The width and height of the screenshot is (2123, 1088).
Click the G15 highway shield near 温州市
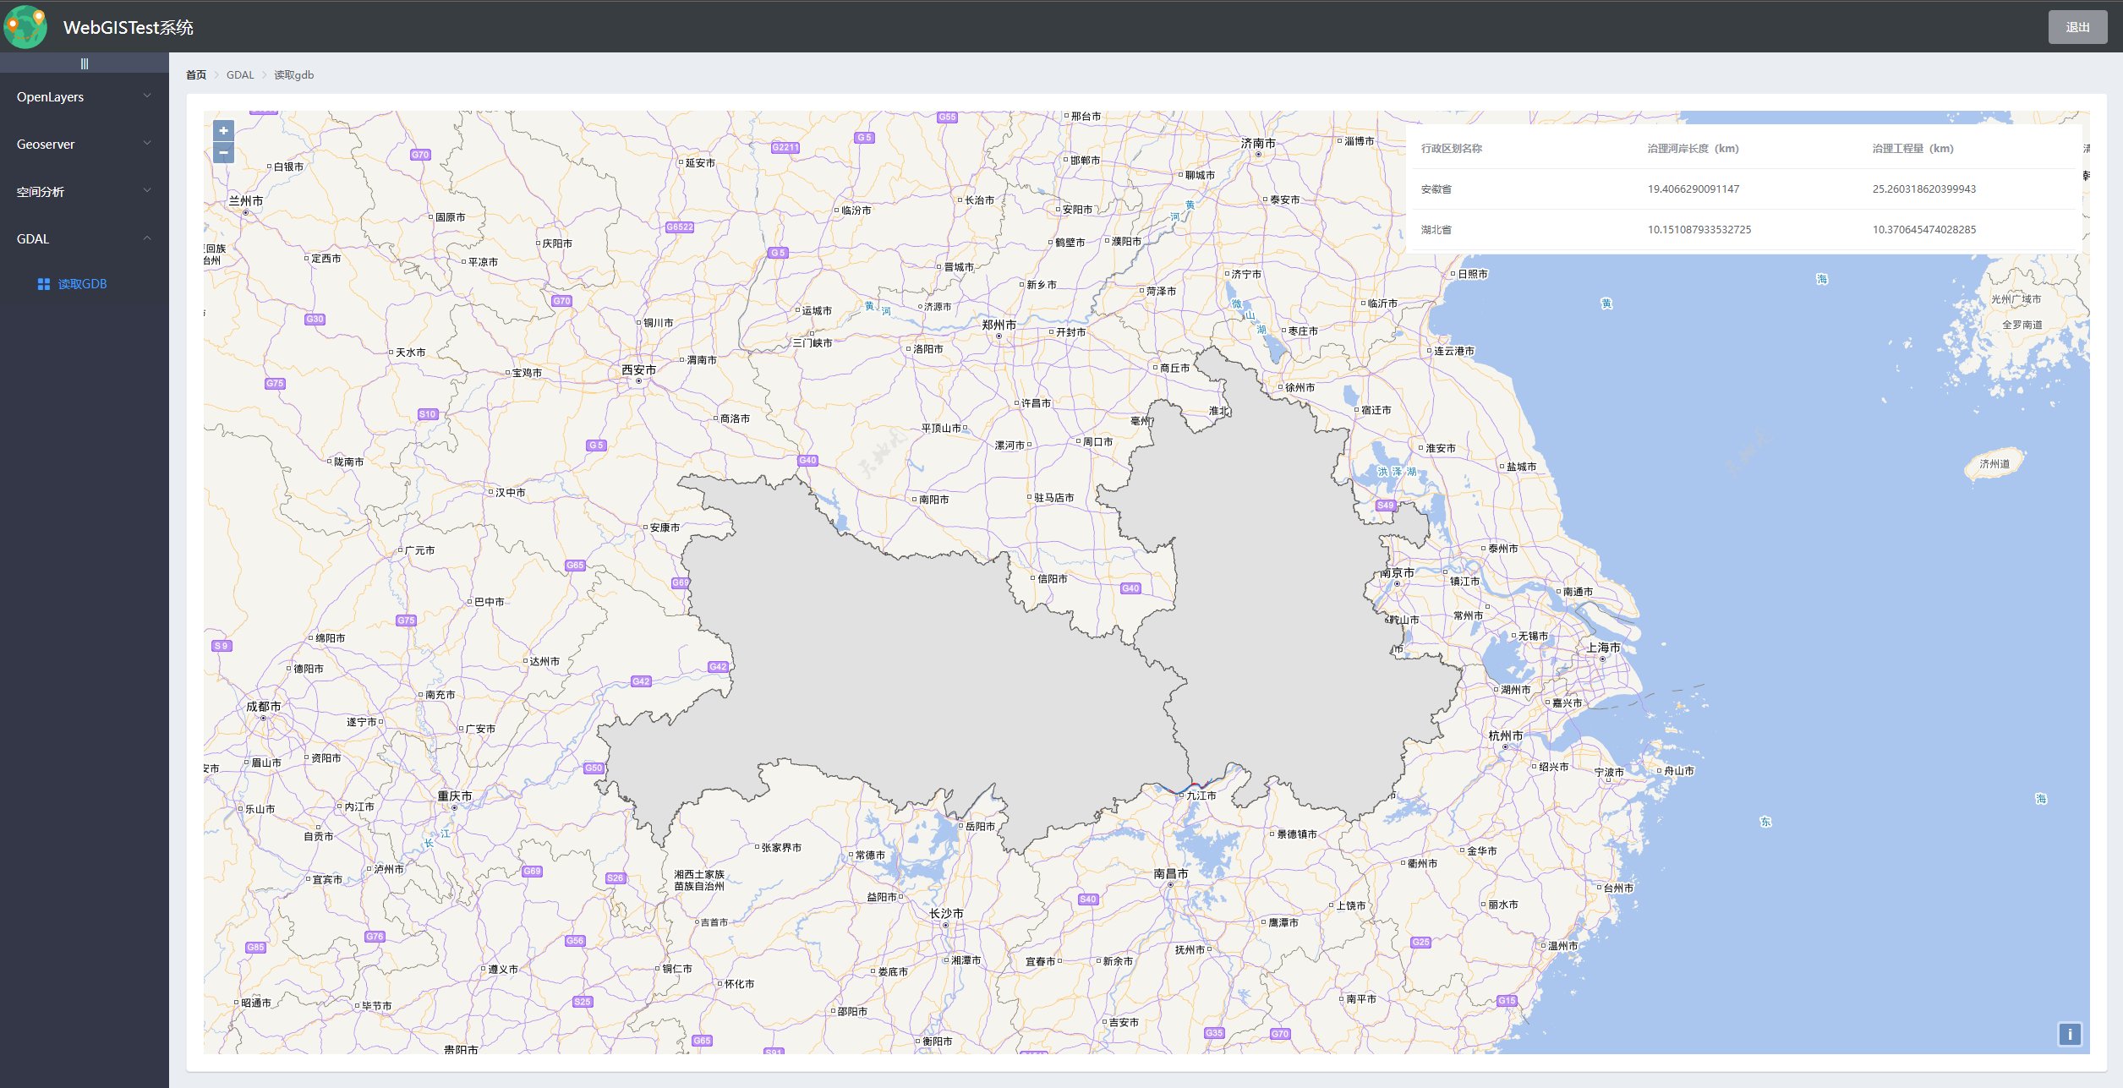point(1507,1000)
